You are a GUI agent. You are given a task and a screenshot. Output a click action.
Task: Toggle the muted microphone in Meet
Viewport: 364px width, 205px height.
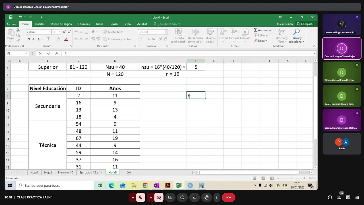(140, 197)
